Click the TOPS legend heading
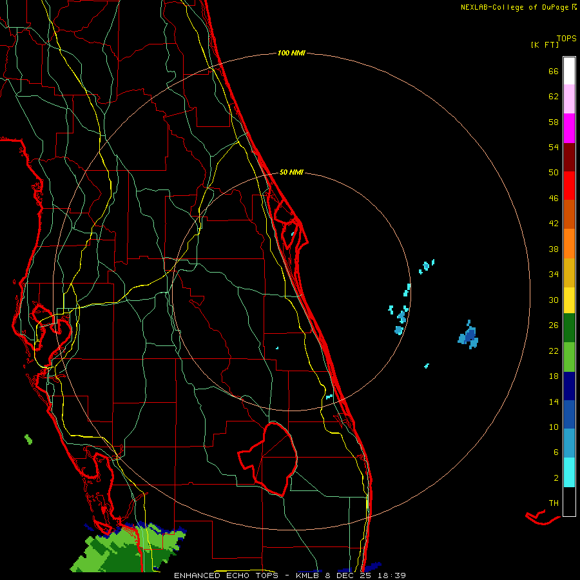The width and height of the screenshot is (580, 580). pyautogui.click(x=566, y=38)
